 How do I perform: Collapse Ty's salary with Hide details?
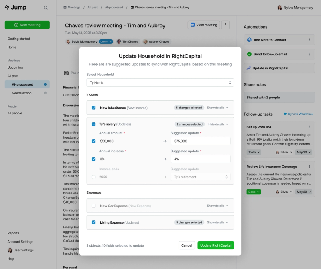coord(218,124)
